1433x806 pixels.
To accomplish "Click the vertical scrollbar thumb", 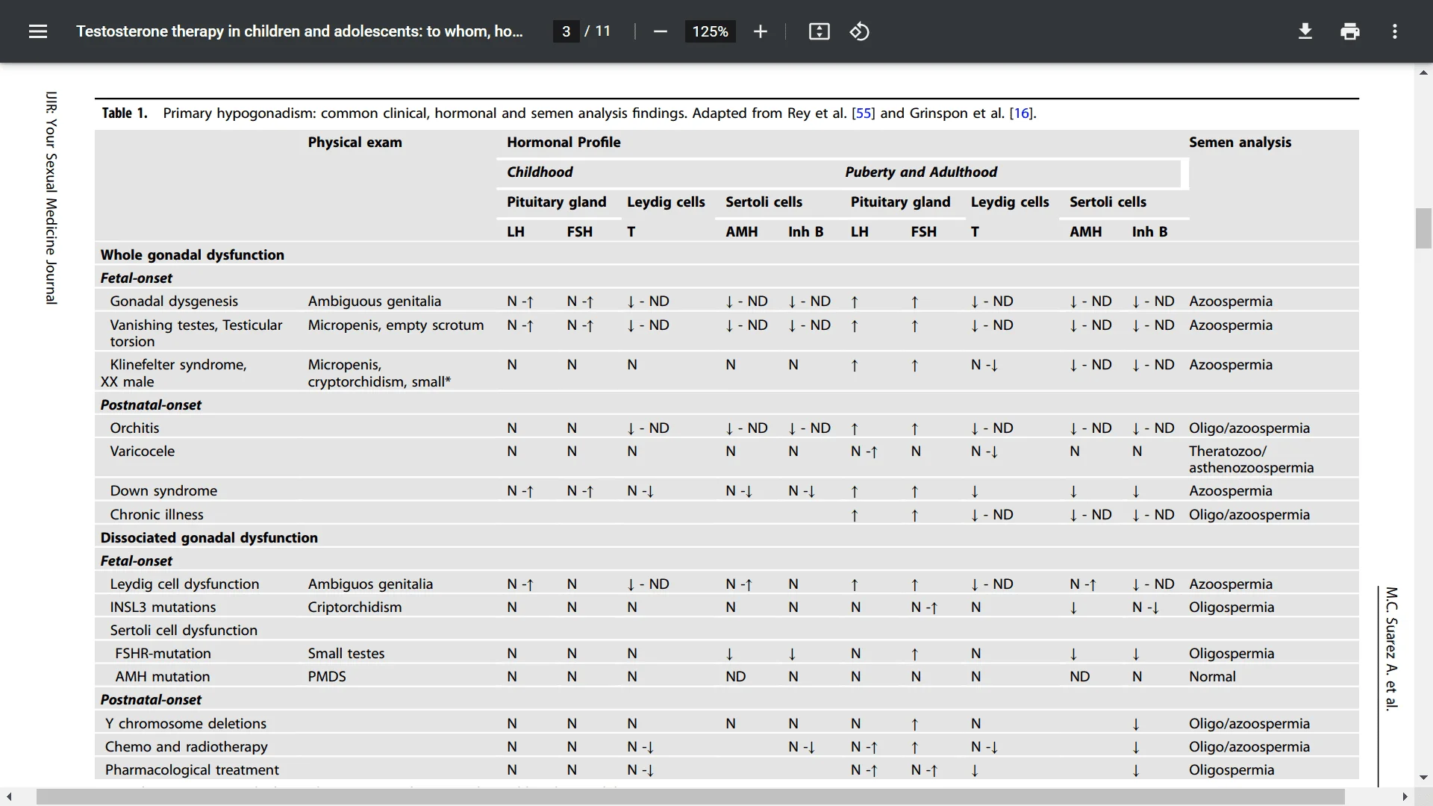I will (x=1423, y=228).
